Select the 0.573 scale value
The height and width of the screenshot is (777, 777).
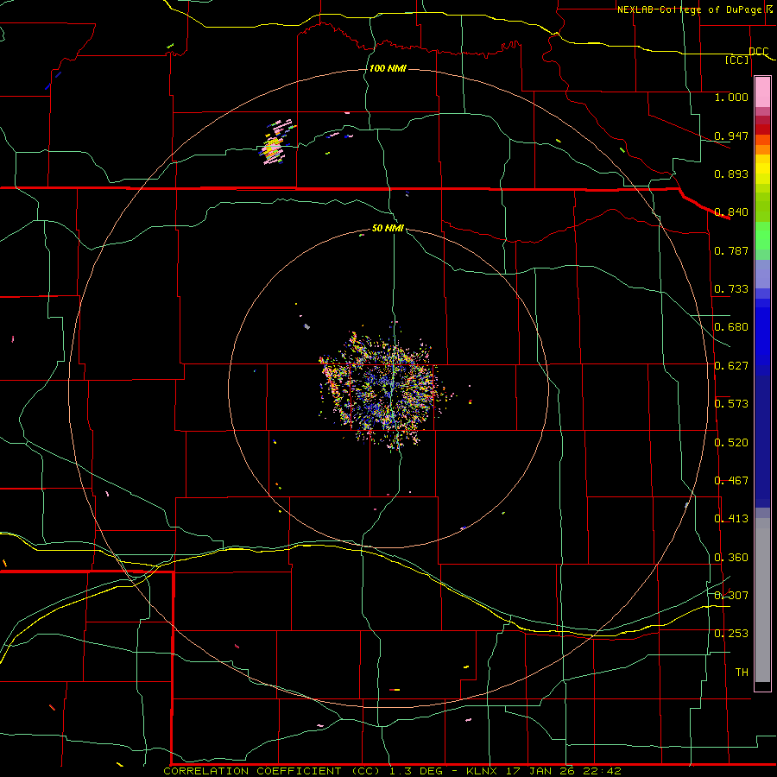pyautogui.click(x=731, y=404)
